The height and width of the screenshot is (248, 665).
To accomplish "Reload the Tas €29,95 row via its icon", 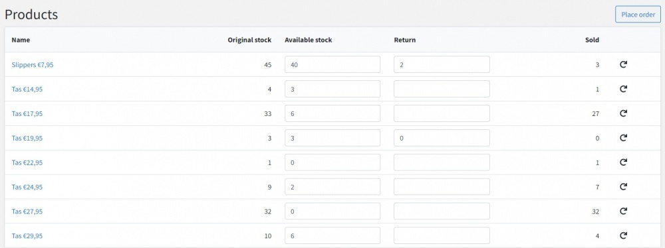I will pyautogui.click(x=623, y=235).
